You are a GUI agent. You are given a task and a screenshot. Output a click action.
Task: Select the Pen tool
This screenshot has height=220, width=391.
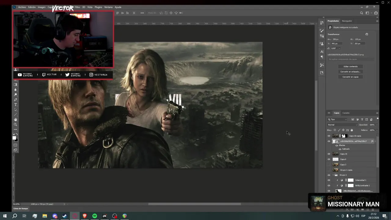click(16, 100)
